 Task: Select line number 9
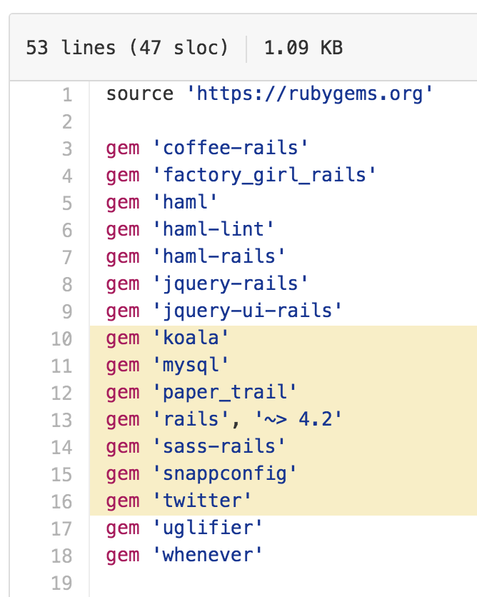[x=67, y=311]
